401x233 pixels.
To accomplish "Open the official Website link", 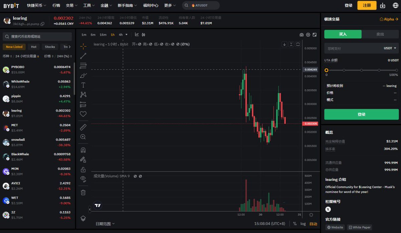I will coord(335,227).
